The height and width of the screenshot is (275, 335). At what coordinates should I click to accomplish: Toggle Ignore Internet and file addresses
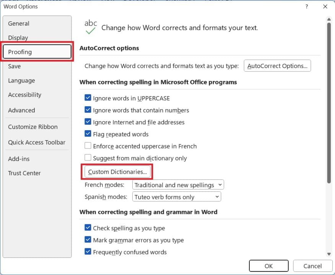click(x=88, y=122)
